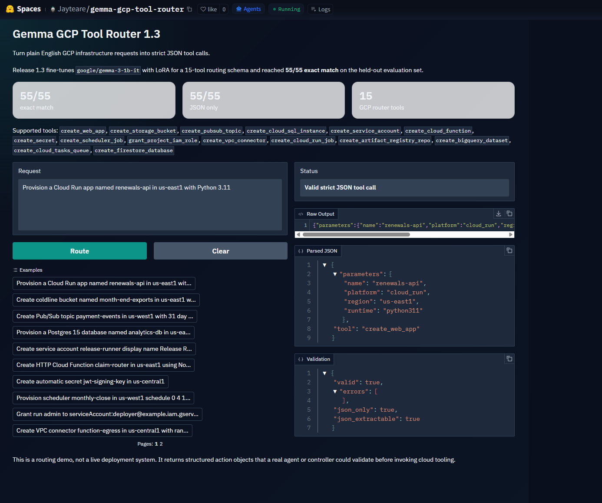Like this space with the heart button
This screenshot has width=602, height=503.
[208, 9]
